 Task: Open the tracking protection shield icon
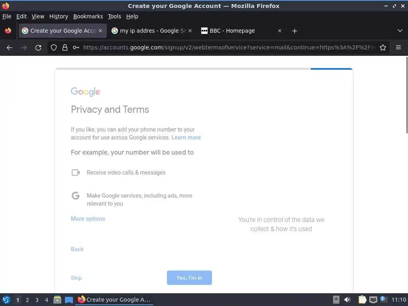coord(54,47)
